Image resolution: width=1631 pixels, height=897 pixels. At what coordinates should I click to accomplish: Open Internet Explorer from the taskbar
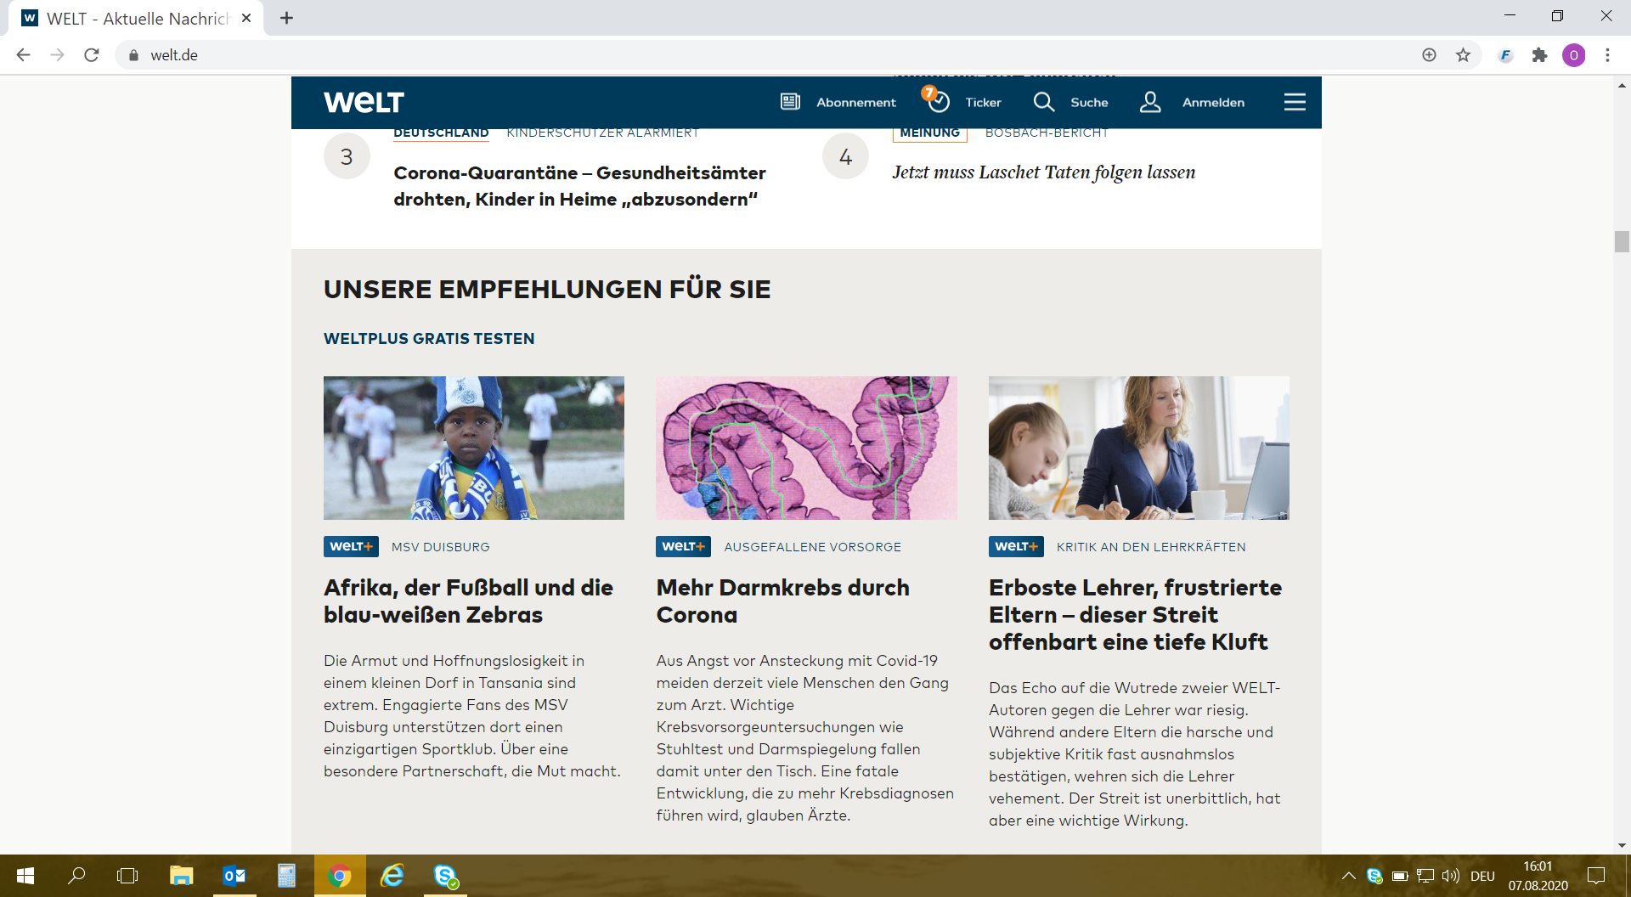(392, 876)
